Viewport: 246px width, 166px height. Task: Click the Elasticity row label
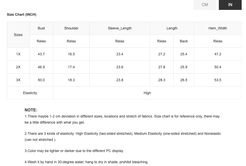pos(30,93)
